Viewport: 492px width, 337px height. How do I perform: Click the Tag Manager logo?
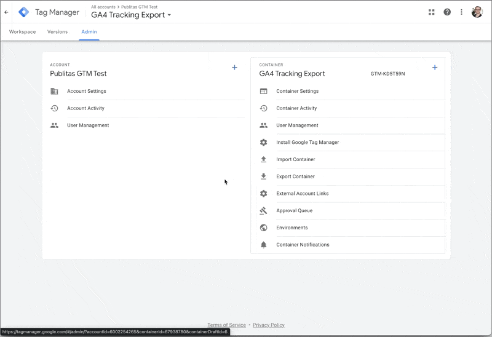[23, 12]
